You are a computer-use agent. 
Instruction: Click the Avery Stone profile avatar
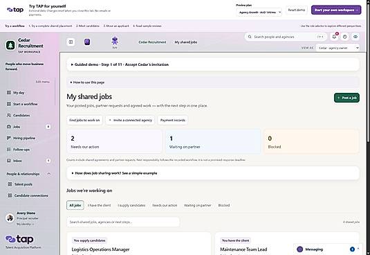point(10,218)
